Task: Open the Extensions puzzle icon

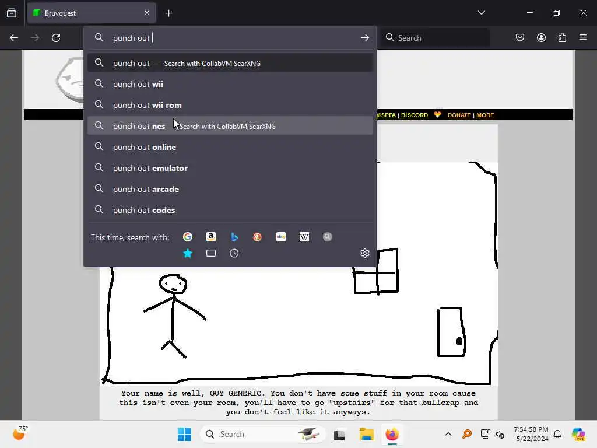Action: [x=562, y=38]
